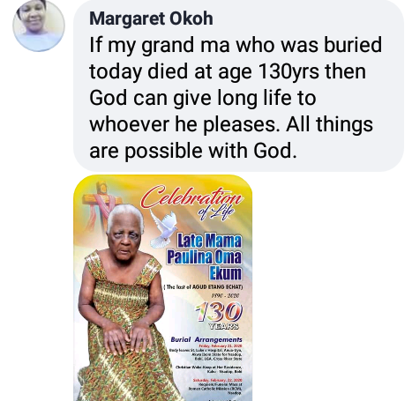Click the Saturday February 22 date line
The height and width of the screenshot is (401, 412).
click(217, 380)
